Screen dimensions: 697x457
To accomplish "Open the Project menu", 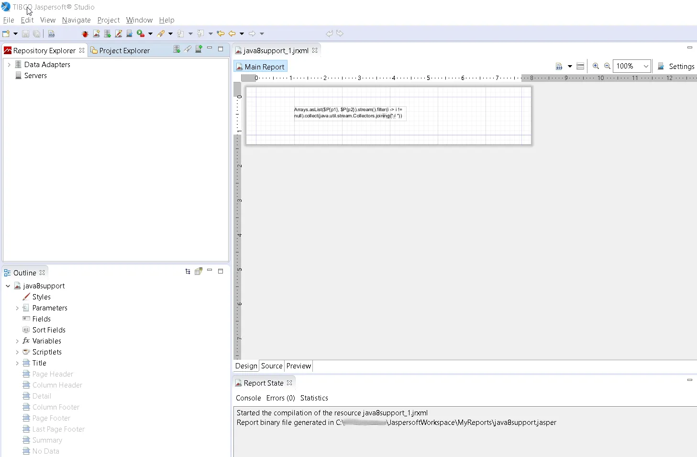I will (x=109, y=20).
